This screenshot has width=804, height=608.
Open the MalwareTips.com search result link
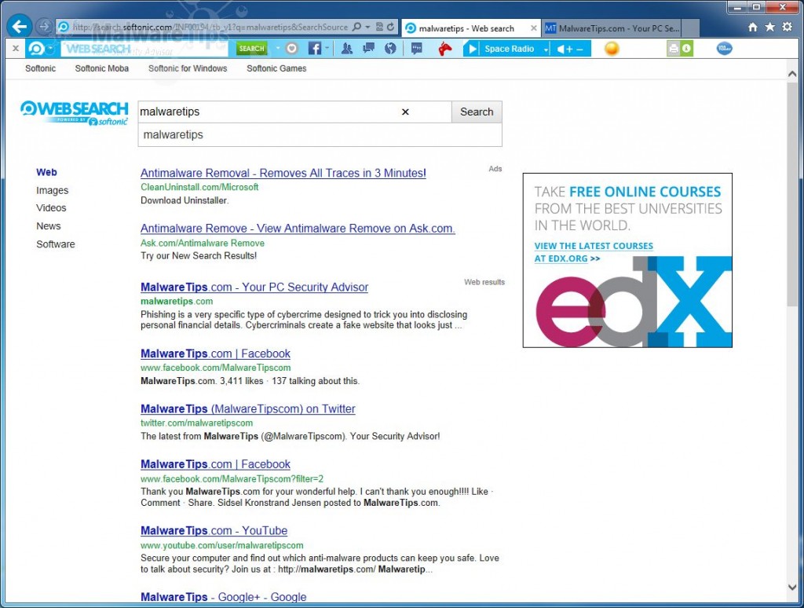pos(254,287)
